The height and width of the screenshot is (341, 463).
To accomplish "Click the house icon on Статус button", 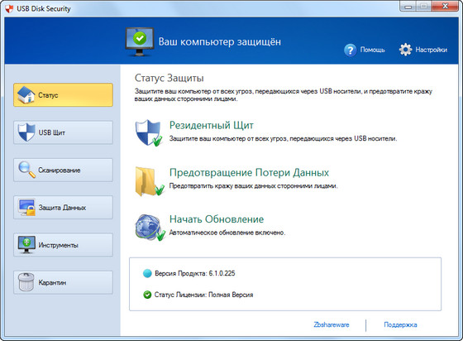I will point(26,95).
